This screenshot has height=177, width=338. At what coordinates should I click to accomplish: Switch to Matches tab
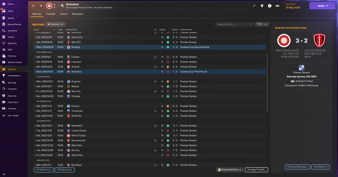[37, 14]
